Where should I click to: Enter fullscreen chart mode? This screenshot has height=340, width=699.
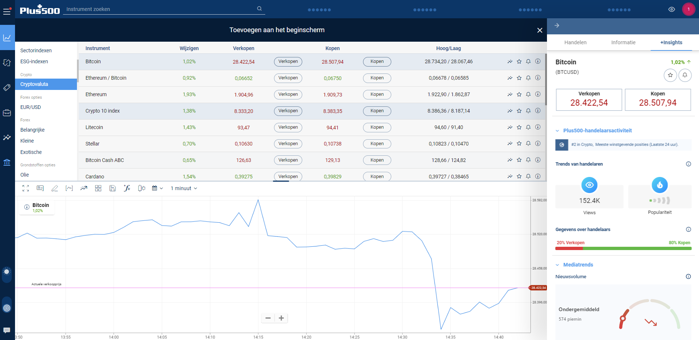pos(26,188)
